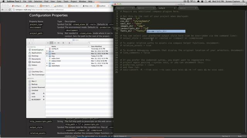Switch Finder to Cover Flow view
This screenshot has width=247, height=138.
tap(58, 43)
